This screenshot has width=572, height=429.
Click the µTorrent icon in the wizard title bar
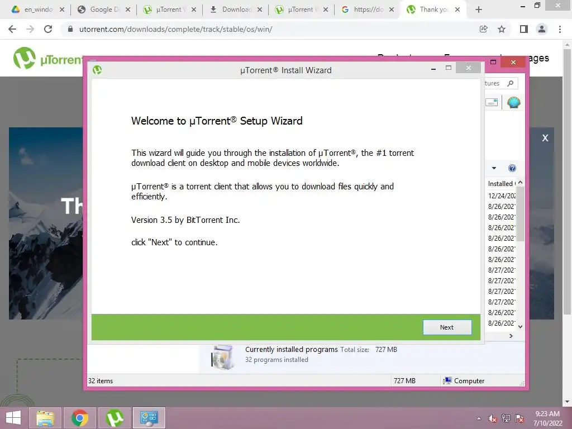click(97, 70)
